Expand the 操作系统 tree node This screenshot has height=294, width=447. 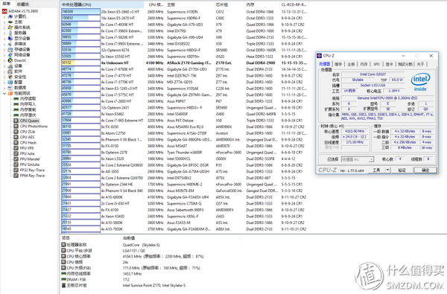click(x=4, y=28)
